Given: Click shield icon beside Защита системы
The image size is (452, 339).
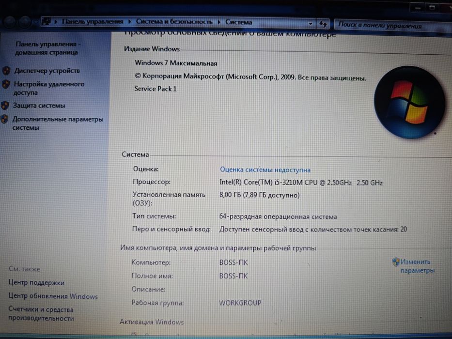Looking at the screenshot, I should [x=5, y=106].
